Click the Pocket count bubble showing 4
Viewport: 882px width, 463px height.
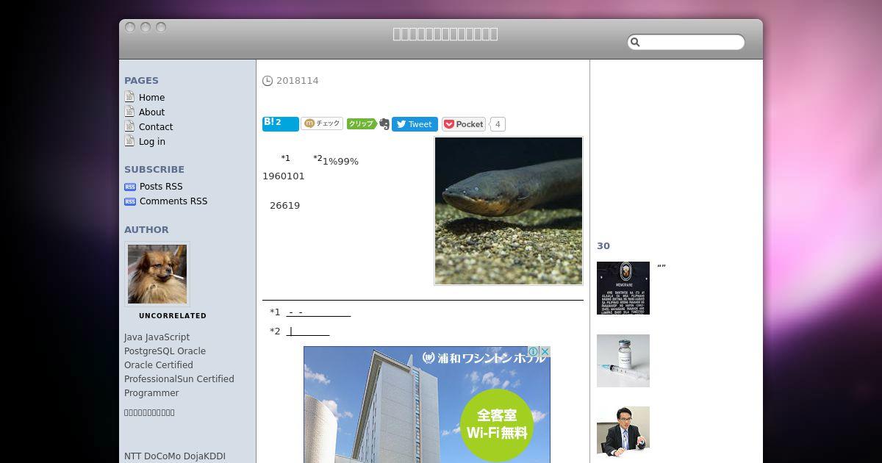coord(498,124)
